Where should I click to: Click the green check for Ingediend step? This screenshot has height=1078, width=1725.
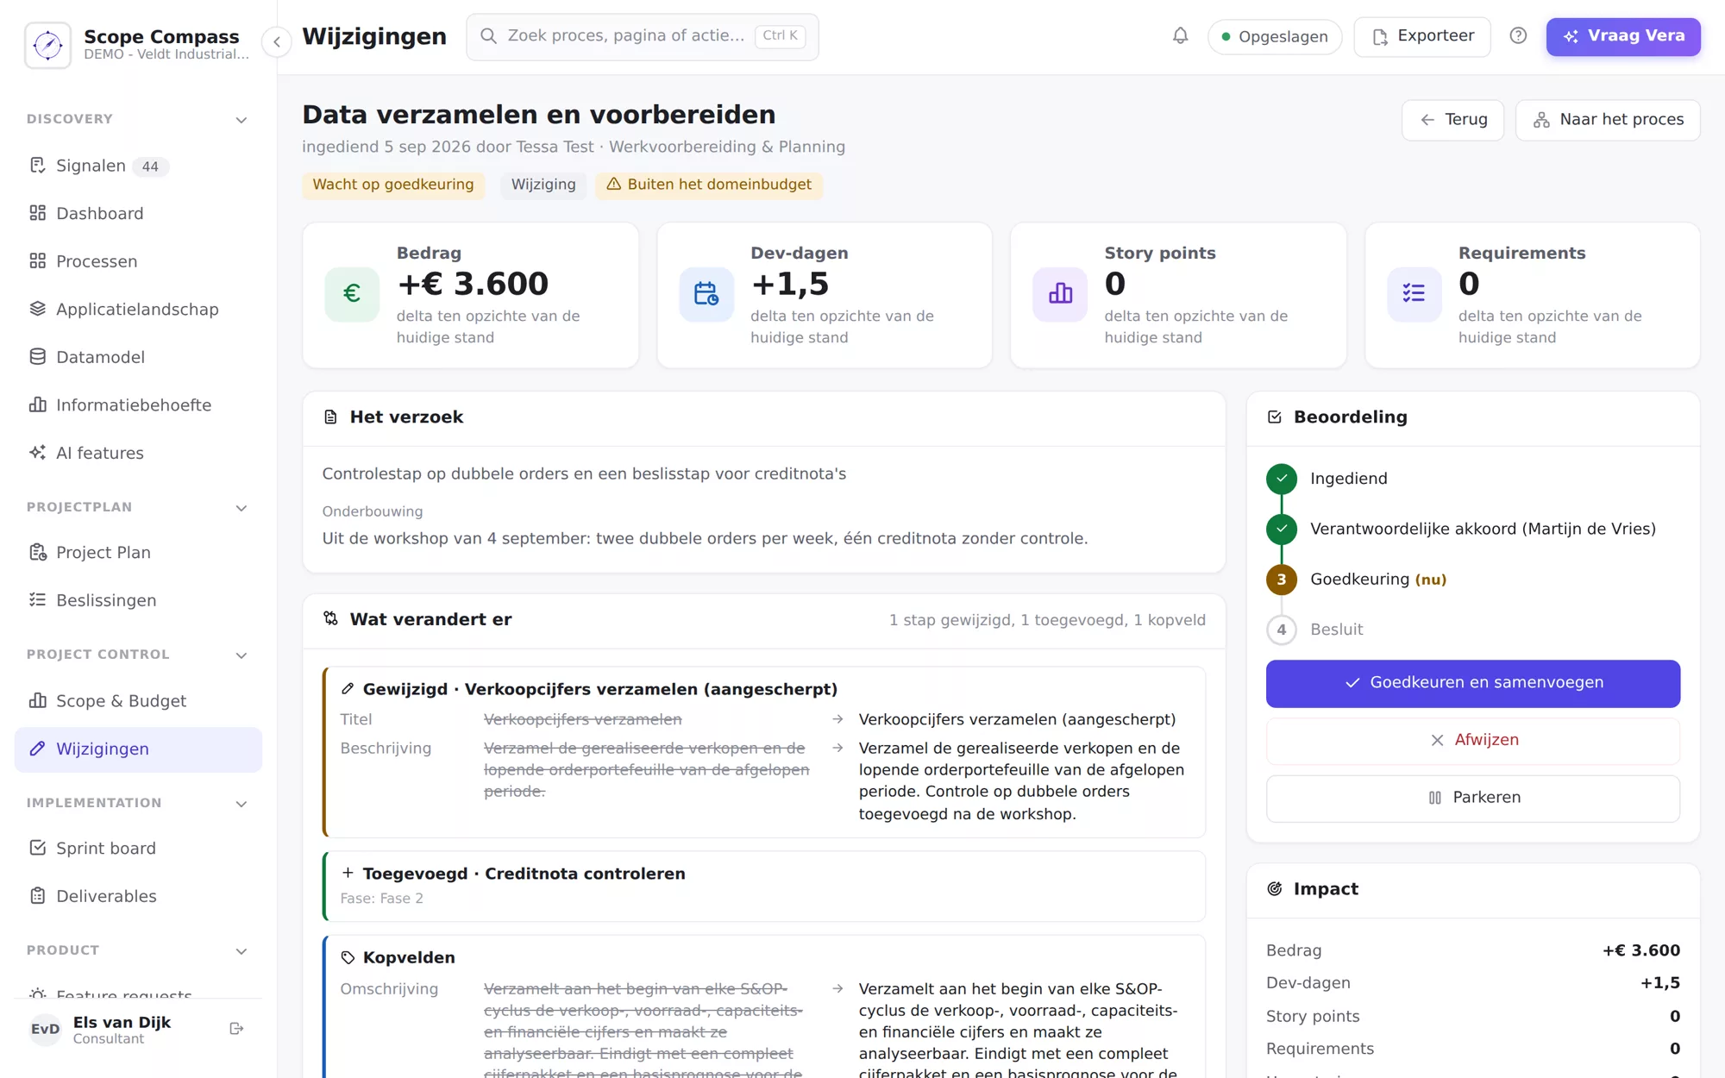pyautogui.click(x=1282, y=479)
